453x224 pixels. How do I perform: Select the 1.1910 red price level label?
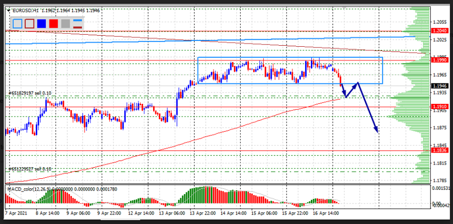point(439,107)
